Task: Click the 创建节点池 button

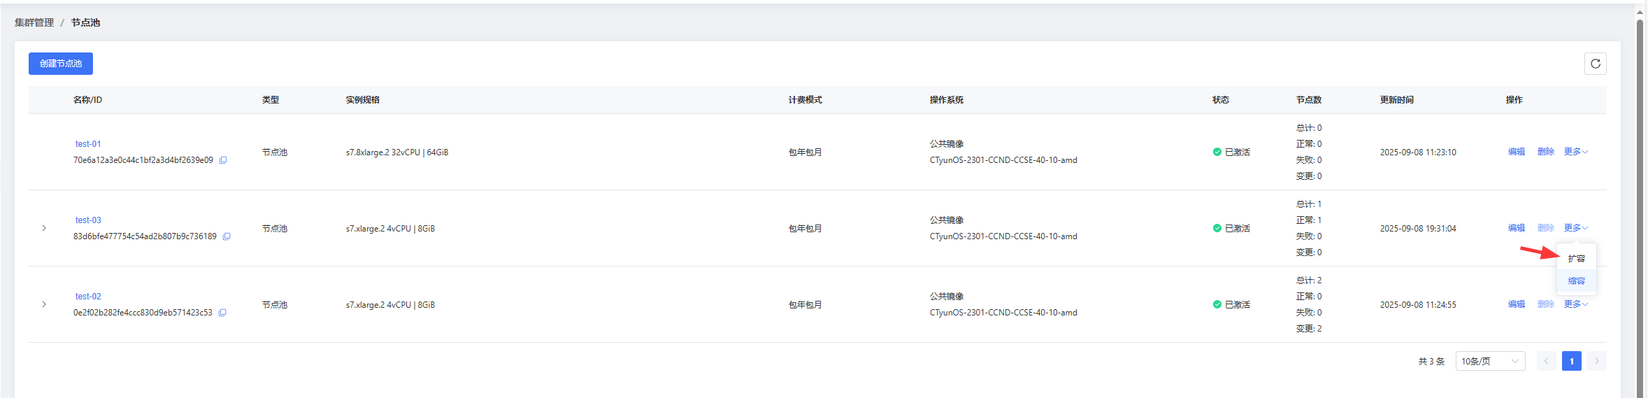Action: [61, 64]
